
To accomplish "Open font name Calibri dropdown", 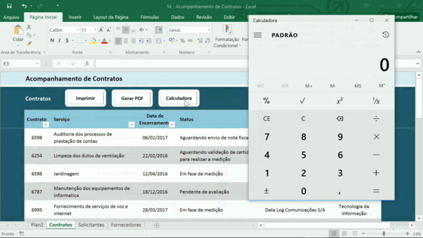I will (x=78, y=30).
